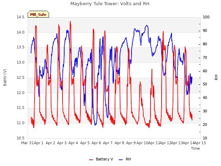Image resolution: width=221 pixels, height=166 pixels.
Task: Click the Apr 3 date label
Action: [62, 143]
